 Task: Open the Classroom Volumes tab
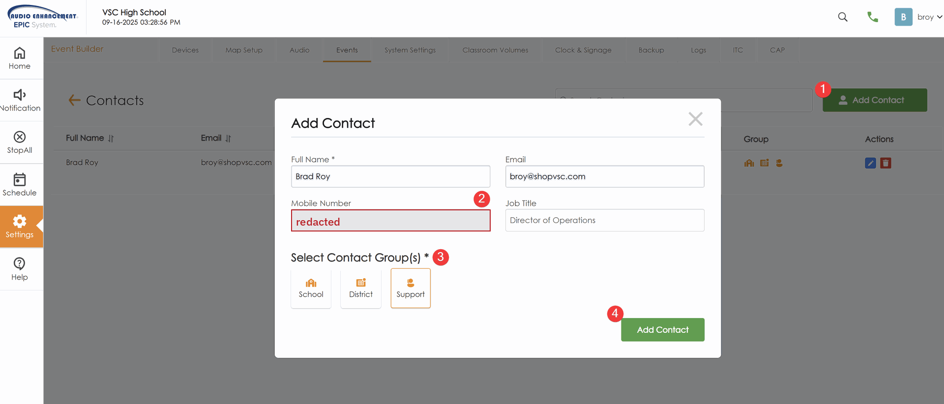tap(495, 50)
